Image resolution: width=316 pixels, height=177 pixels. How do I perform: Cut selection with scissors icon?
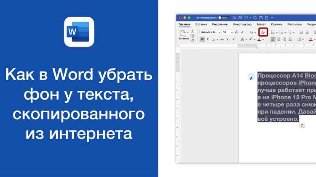pos(193,31)
